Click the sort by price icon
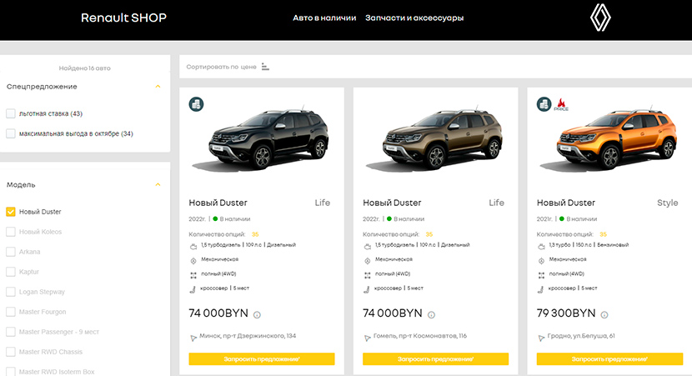 point(265,67)
